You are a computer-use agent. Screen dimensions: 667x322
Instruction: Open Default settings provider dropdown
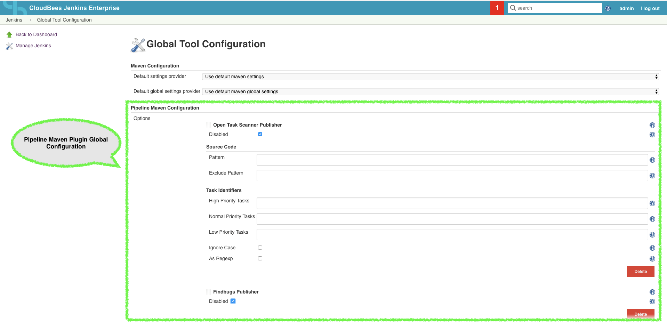tap(431, 77)
